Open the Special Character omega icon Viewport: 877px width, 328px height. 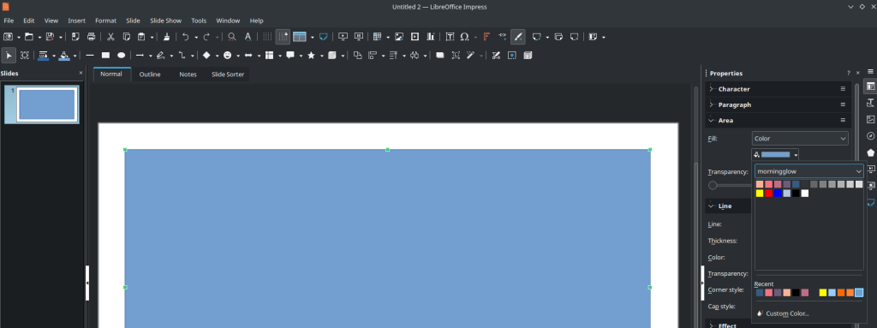click(x=464, y=37)
